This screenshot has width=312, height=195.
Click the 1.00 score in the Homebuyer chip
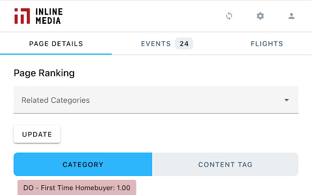pos(123,188)
